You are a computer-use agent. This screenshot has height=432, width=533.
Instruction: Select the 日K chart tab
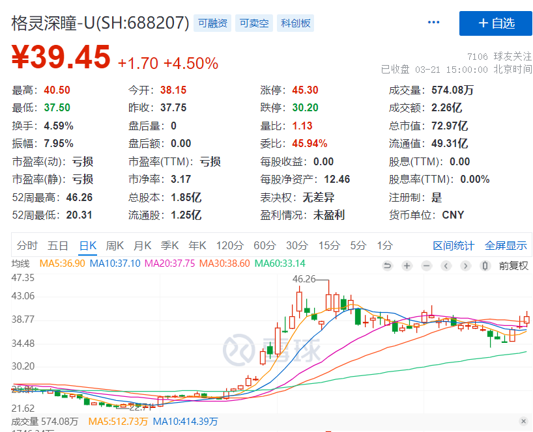pos(88,245)
